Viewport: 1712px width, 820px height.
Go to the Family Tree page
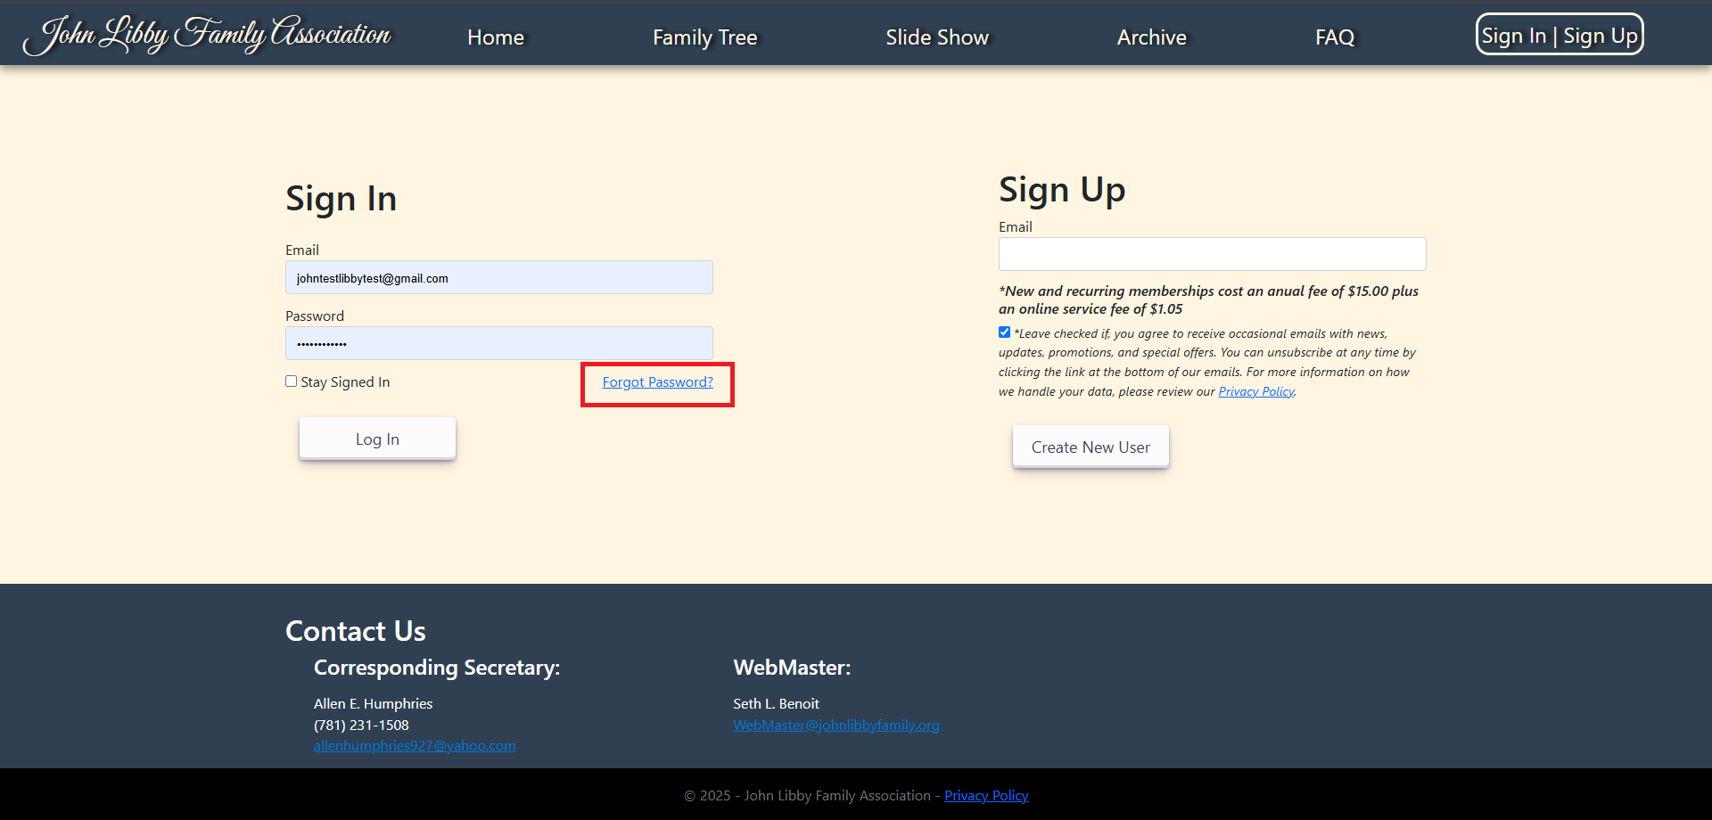[x=705, y=37]
